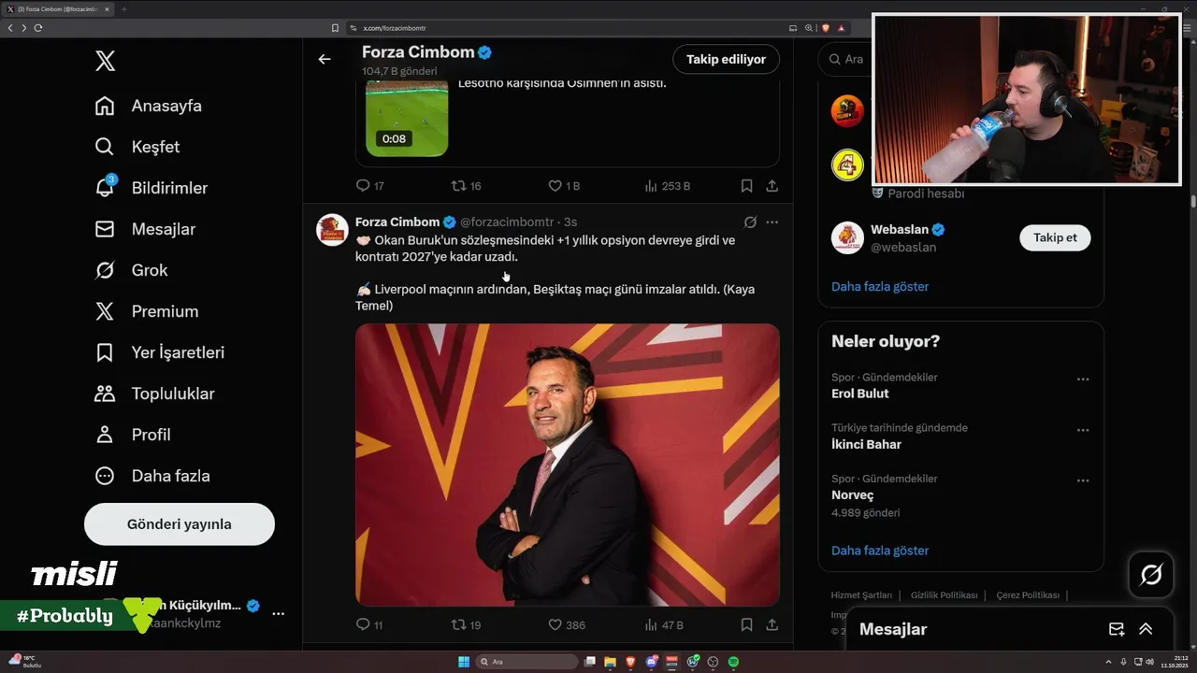The width and height of the screenshot is (1197, 673).
Task: Open Anasayfa home page
Action: (x=149, y=106)
